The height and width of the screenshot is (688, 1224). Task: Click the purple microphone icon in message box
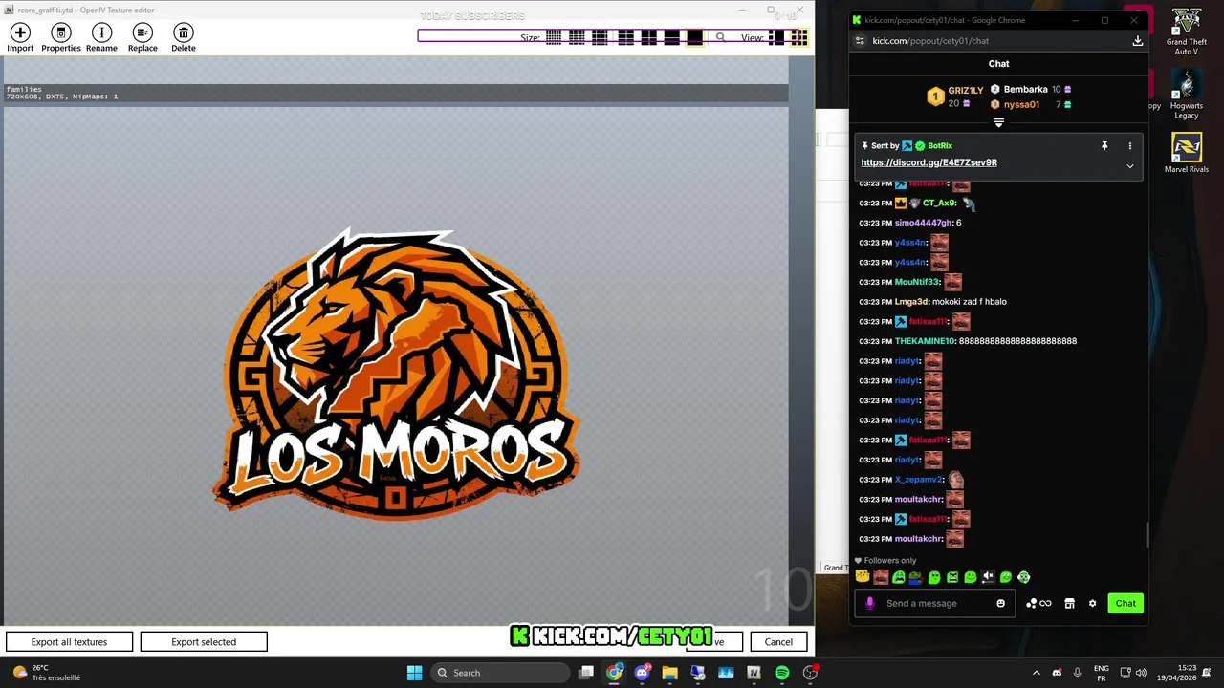[x=869, y=603]
